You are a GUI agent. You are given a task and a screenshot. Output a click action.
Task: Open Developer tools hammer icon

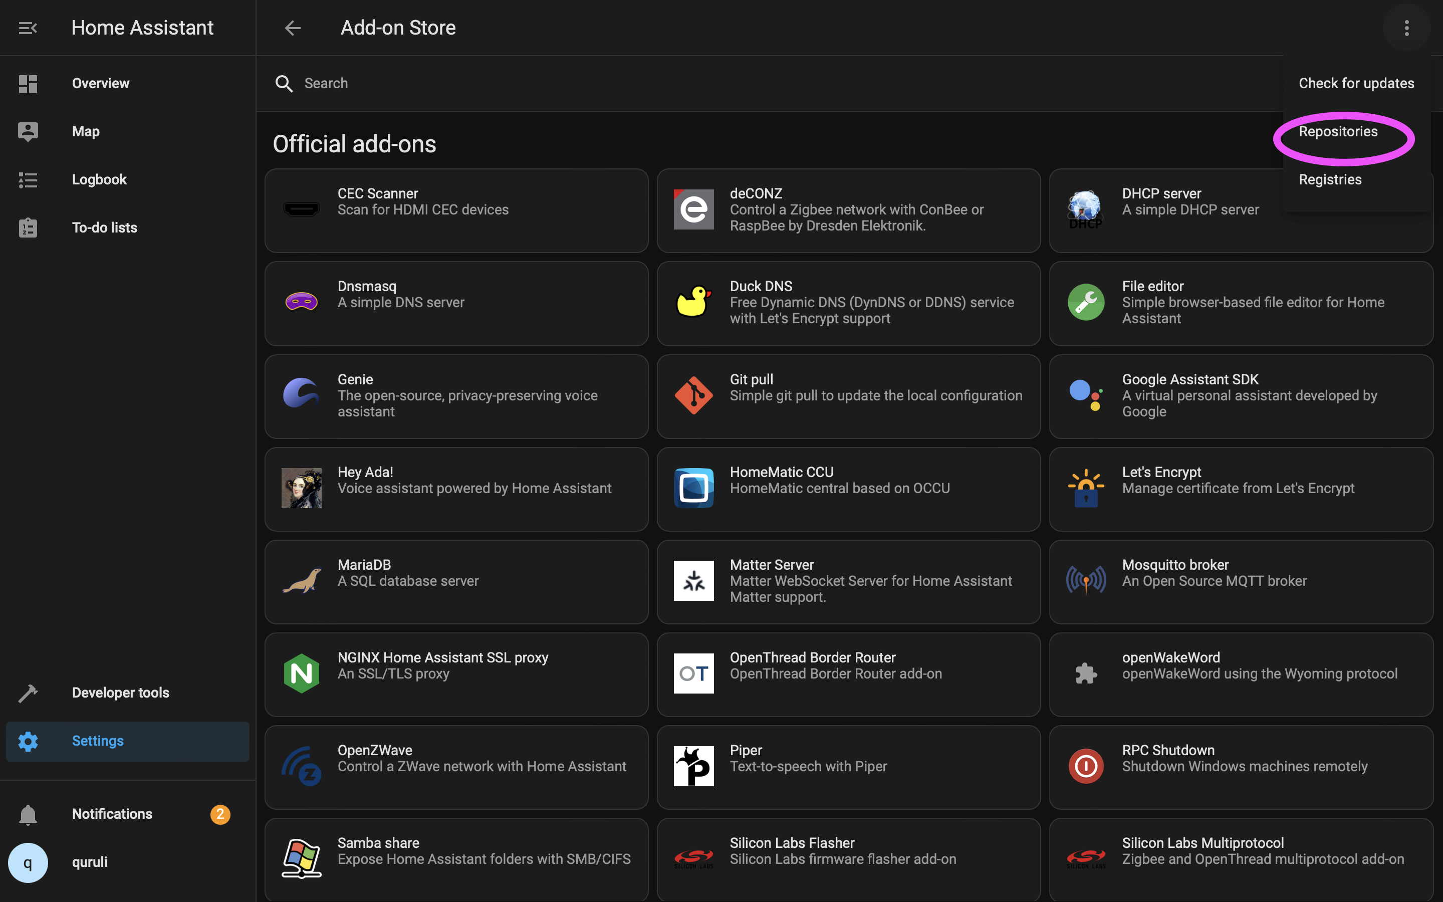coord(28,693)
